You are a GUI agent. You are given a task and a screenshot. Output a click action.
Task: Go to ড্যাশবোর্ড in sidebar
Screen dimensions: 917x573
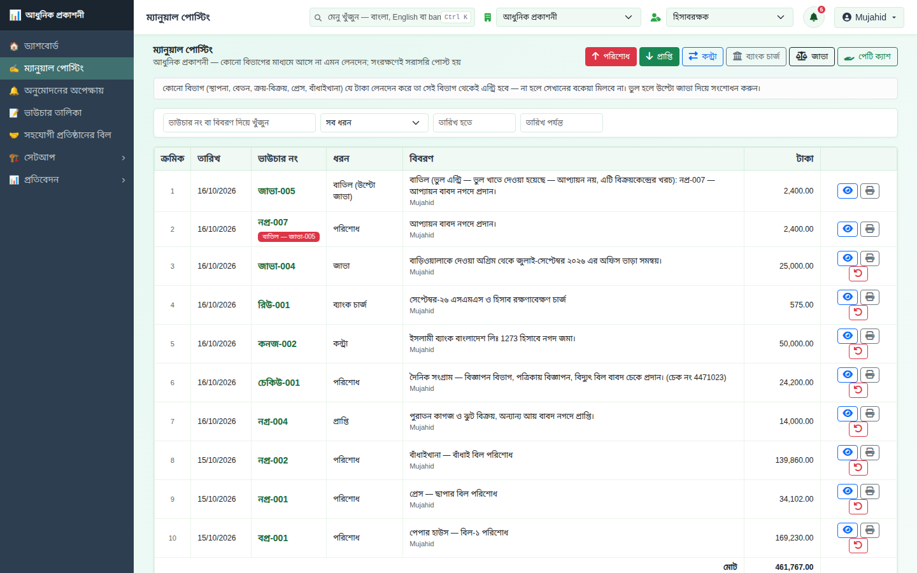[67, 46]
